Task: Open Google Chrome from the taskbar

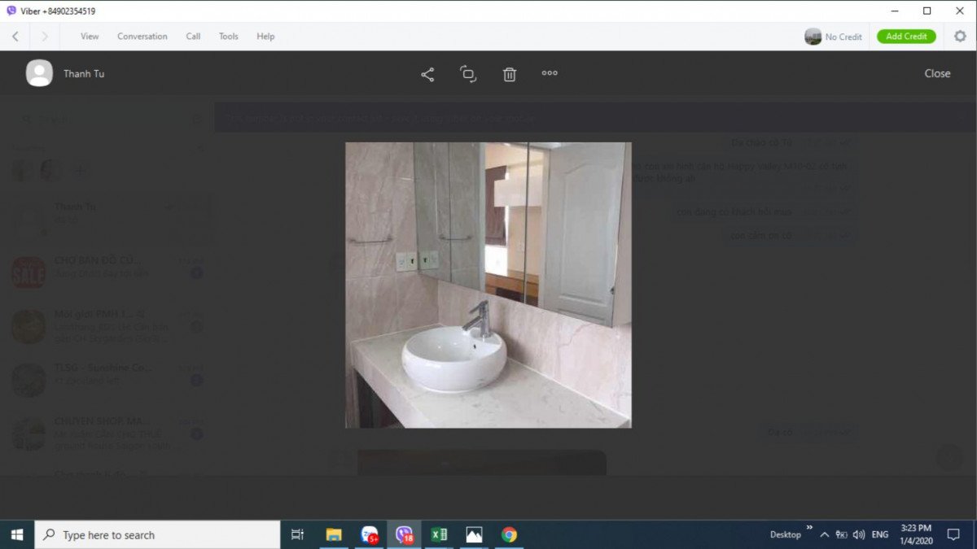Action: click(x=509, y=534)
